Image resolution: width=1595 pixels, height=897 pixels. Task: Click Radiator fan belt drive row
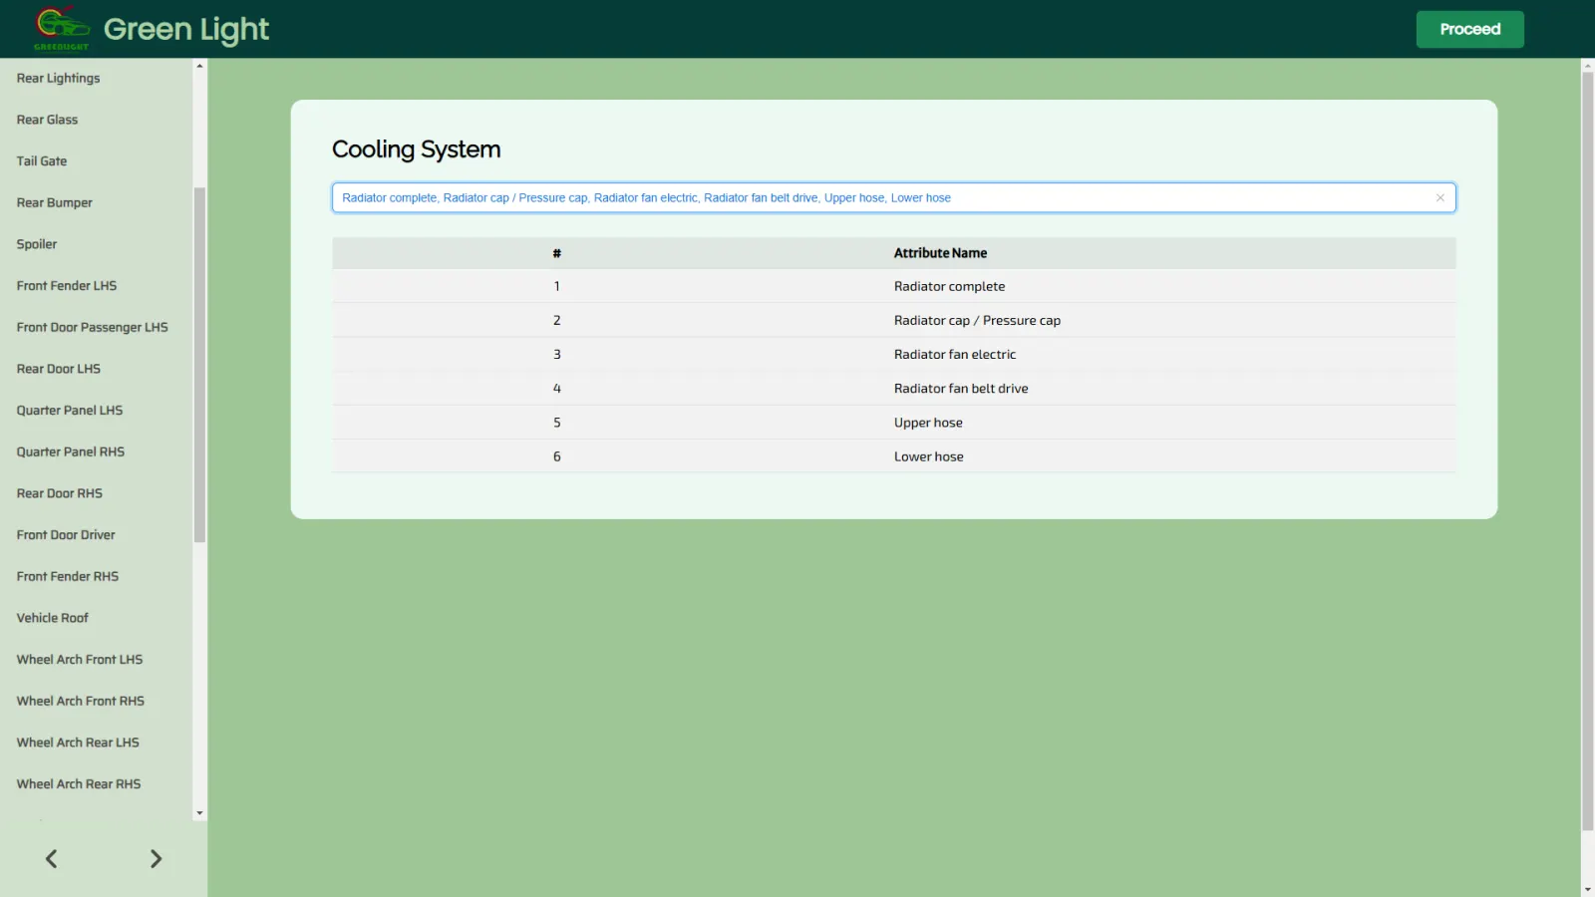coord(893,389)
